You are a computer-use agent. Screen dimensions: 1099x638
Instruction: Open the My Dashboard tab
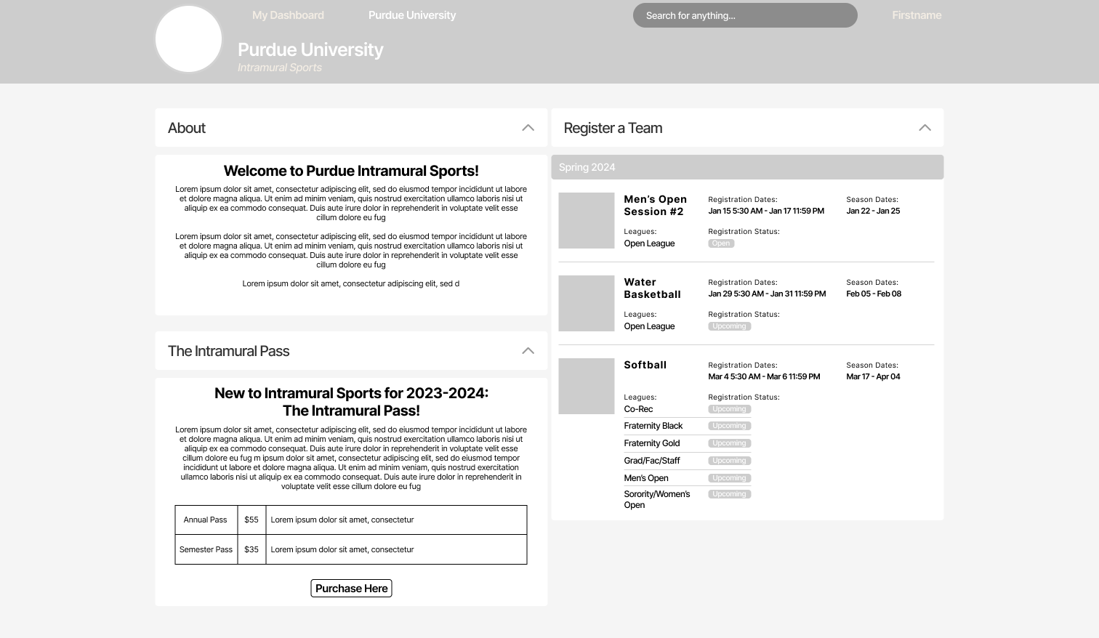288,15
